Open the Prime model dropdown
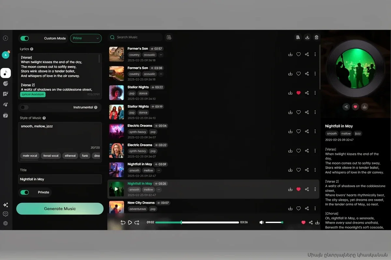The width and height of the screenshot is (391, 260). tap(86, 38)
